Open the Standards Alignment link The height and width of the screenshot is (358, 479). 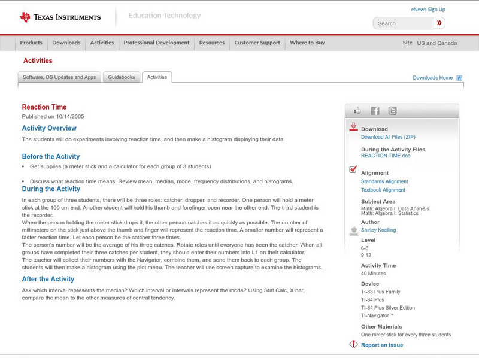(x=384, y=181)
